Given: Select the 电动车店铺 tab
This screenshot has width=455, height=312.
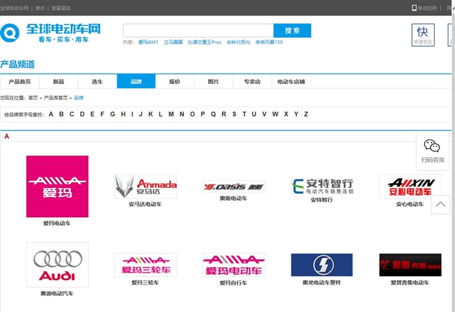Looking at the screenshot, I should click(291, 81).
